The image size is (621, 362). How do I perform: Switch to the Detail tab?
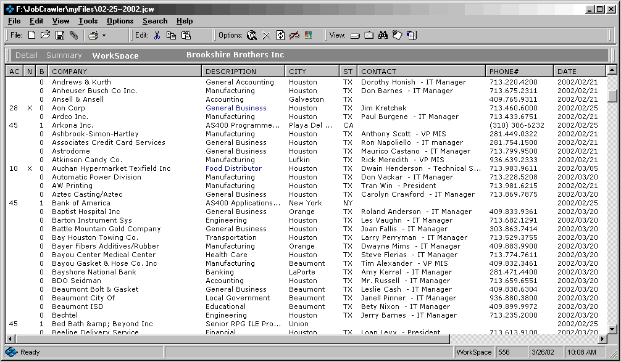pos(27,56)
